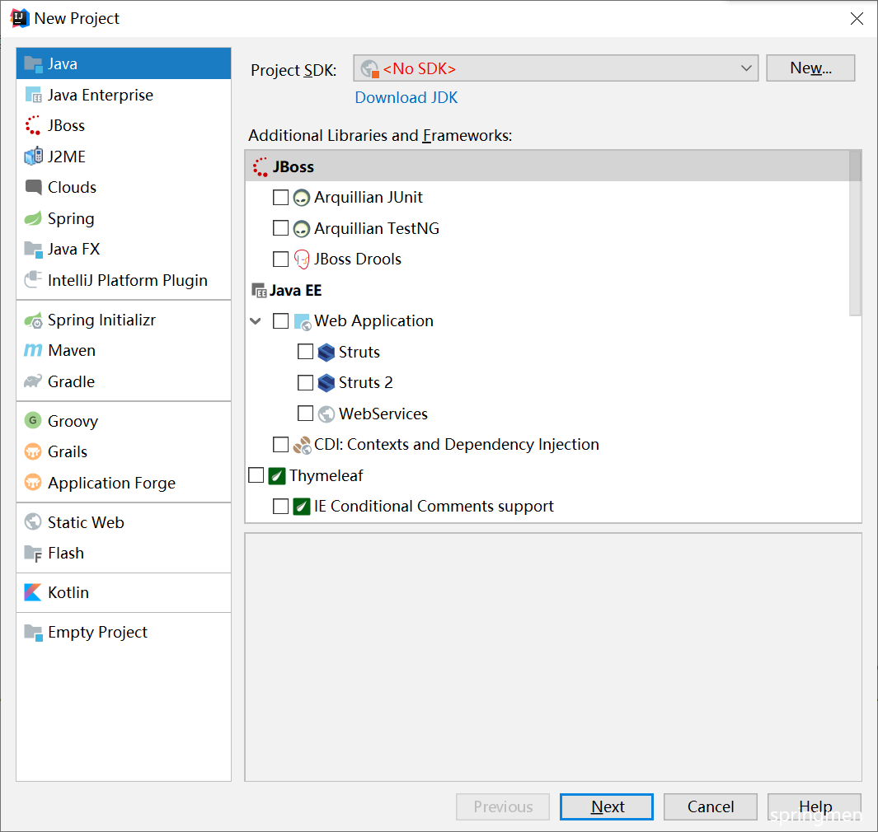Screen dimensions: 878x832
Task: Tick the Struts 2 checkbox
Action: click(x=305, y=383)
